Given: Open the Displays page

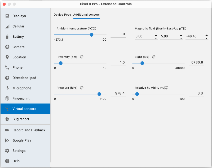Looking at the screenshot, I should (x=25, y=16).
